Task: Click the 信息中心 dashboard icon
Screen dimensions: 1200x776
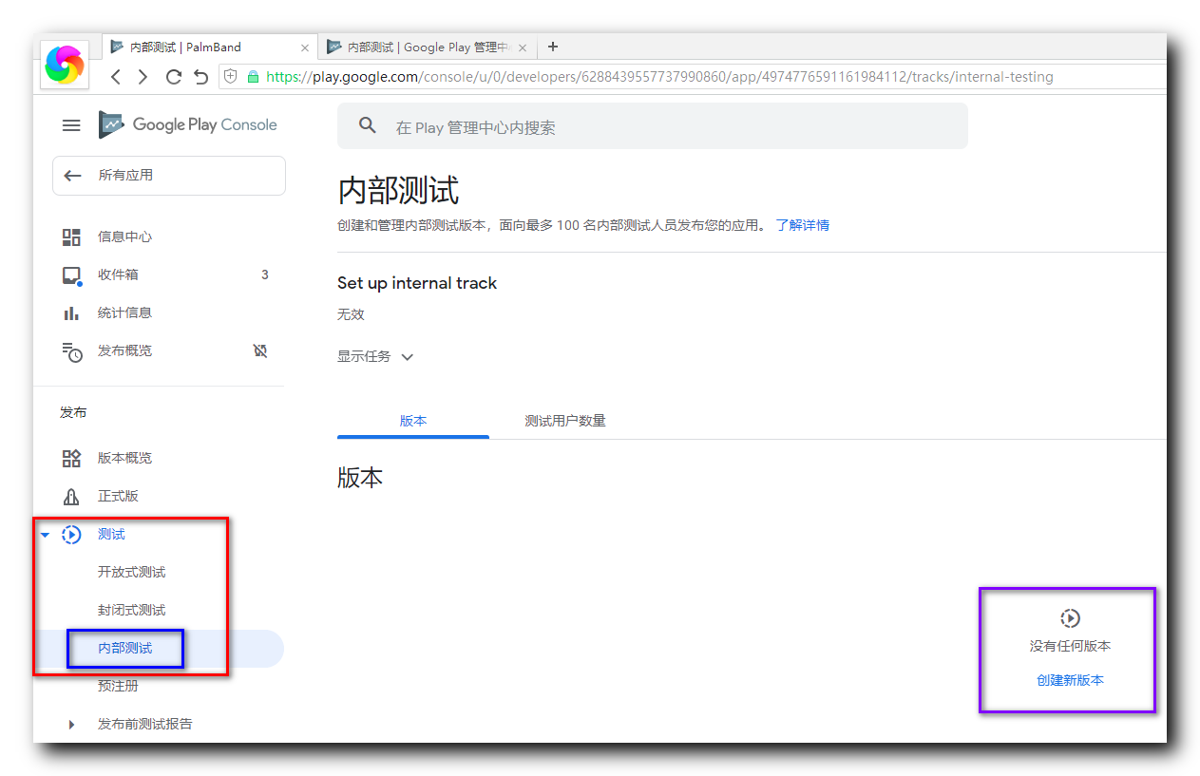Action: click(71, 237)
